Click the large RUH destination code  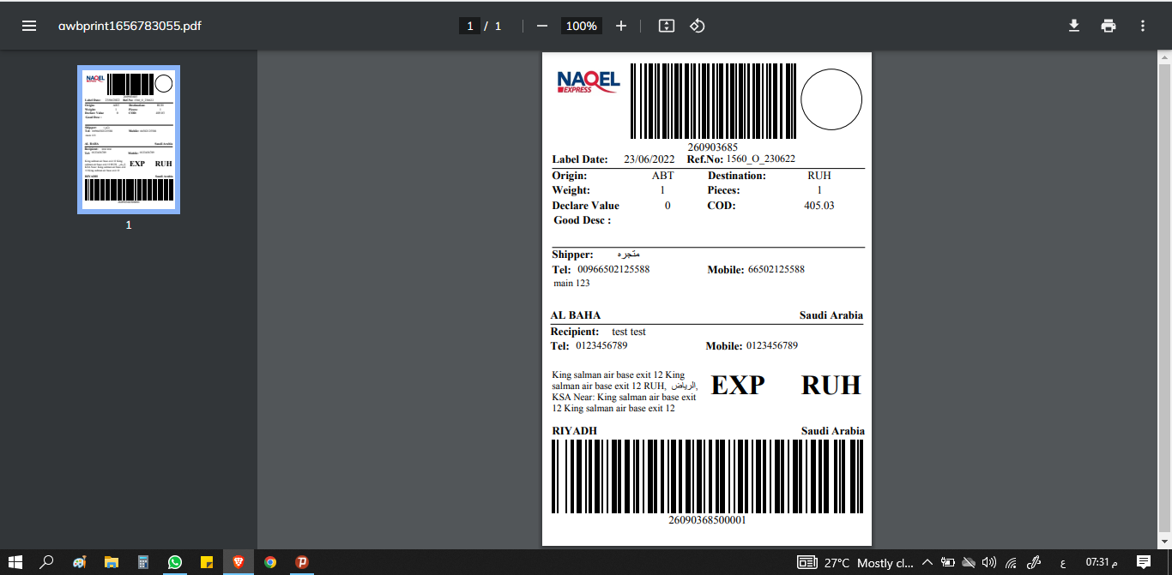click(x=831, y=386)
